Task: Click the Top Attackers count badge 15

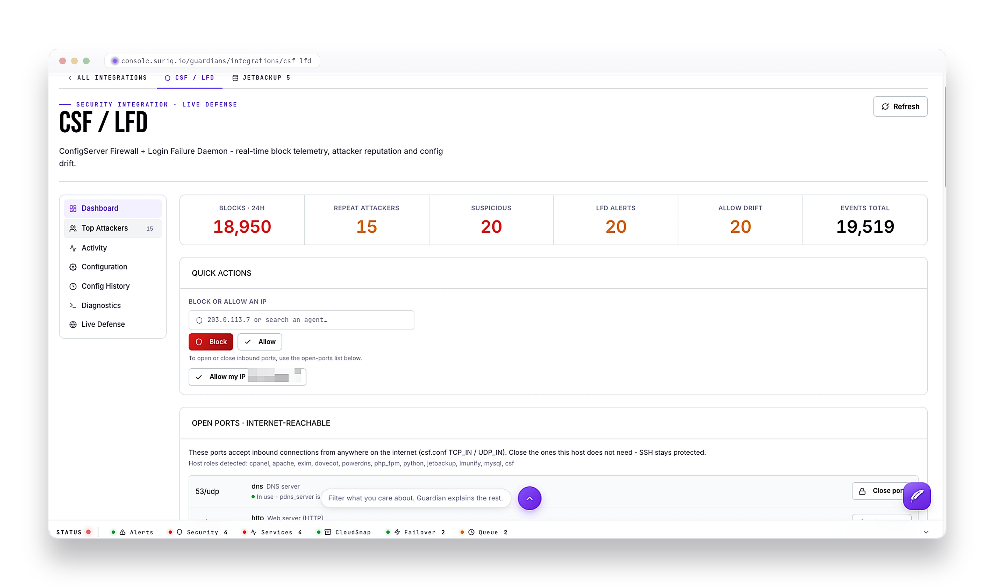Action: (x=150, y=229)
